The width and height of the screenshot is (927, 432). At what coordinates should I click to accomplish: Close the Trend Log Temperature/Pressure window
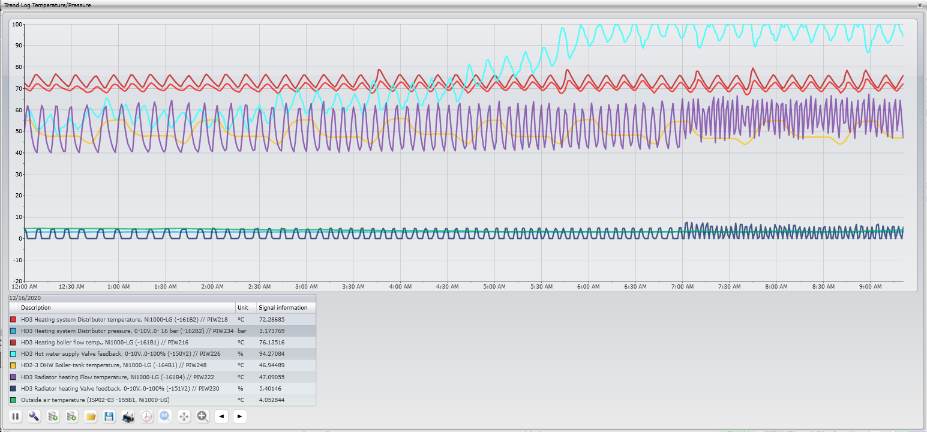(919, 5)
